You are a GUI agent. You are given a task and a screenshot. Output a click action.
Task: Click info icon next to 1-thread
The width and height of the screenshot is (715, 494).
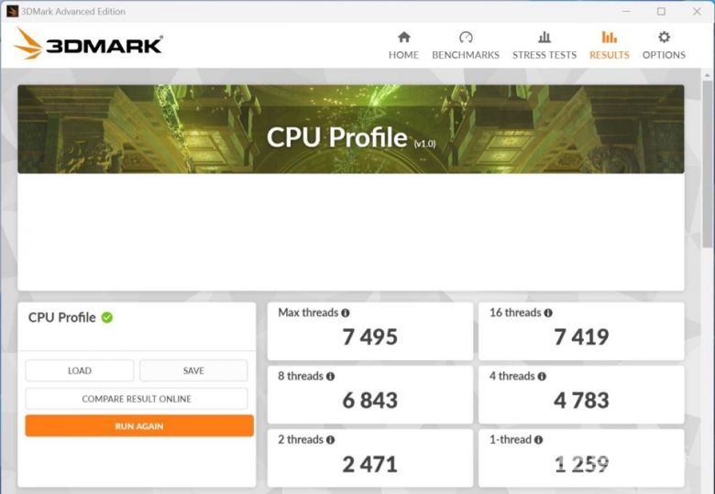538,440
